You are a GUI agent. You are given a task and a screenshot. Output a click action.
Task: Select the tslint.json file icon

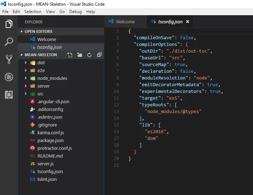(x=33, y=179)
